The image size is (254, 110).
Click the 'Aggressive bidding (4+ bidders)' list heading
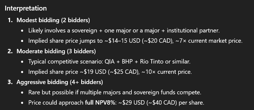[59, 82]
